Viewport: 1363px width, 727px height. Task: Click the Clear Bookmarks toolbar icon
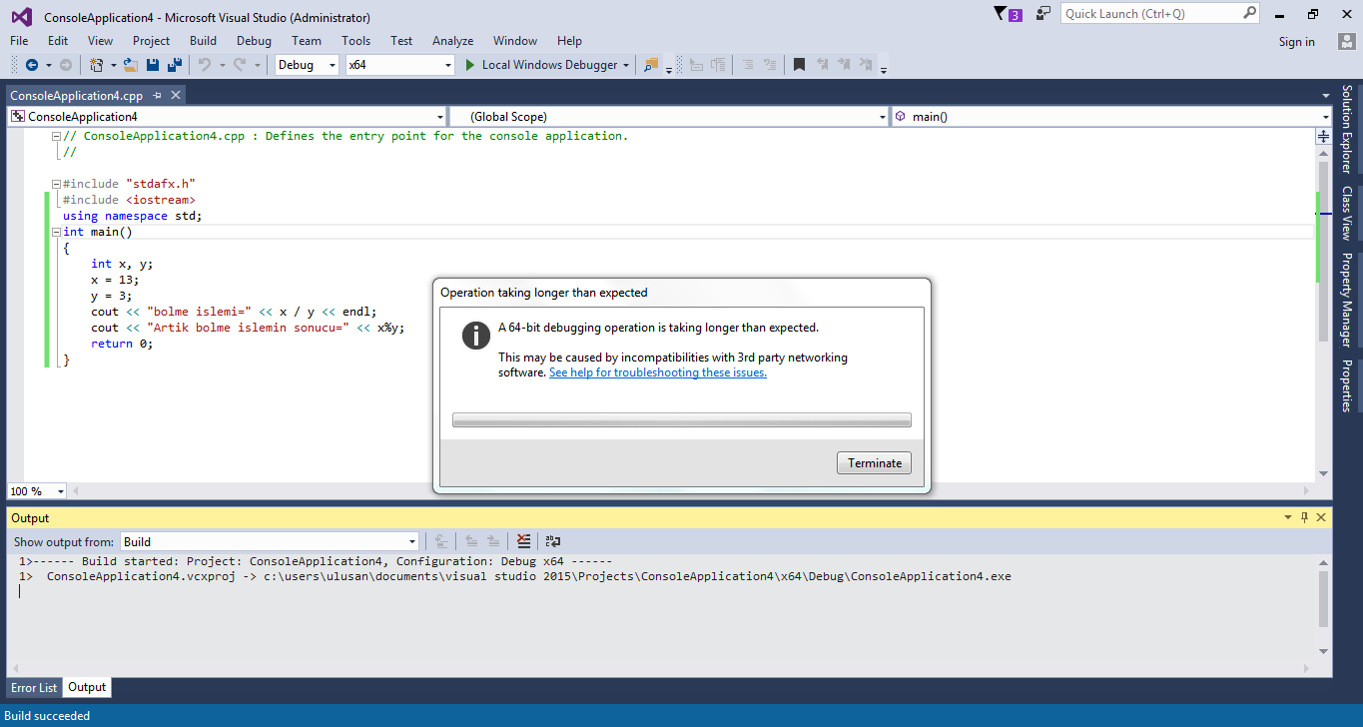(x=866, y=65)
